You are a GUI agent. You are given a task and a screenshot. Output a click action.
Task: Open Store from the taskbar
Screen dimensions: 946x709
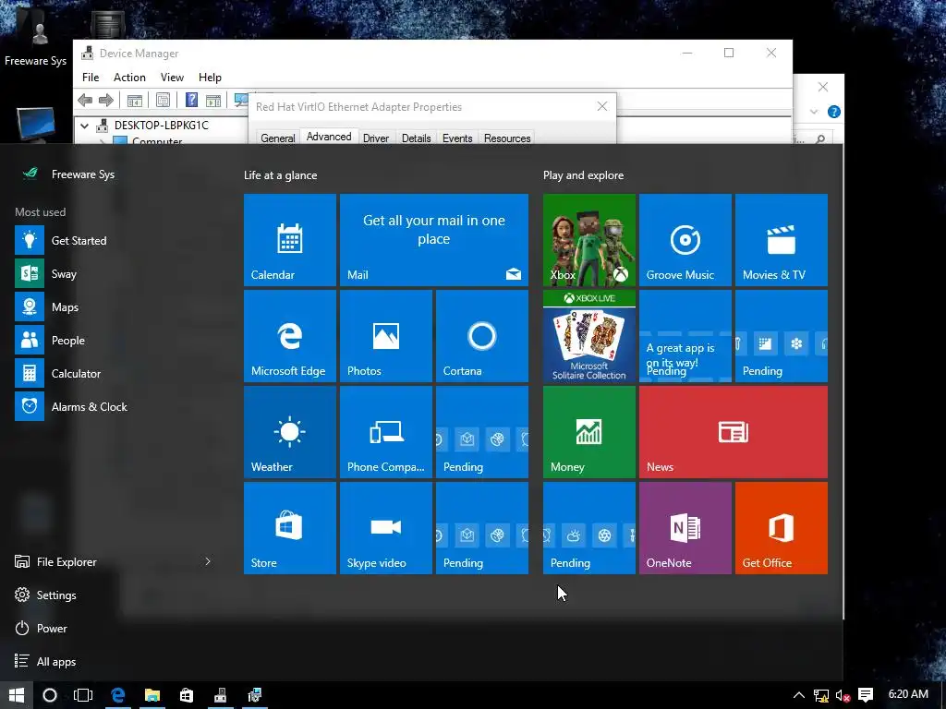point(187,695)
